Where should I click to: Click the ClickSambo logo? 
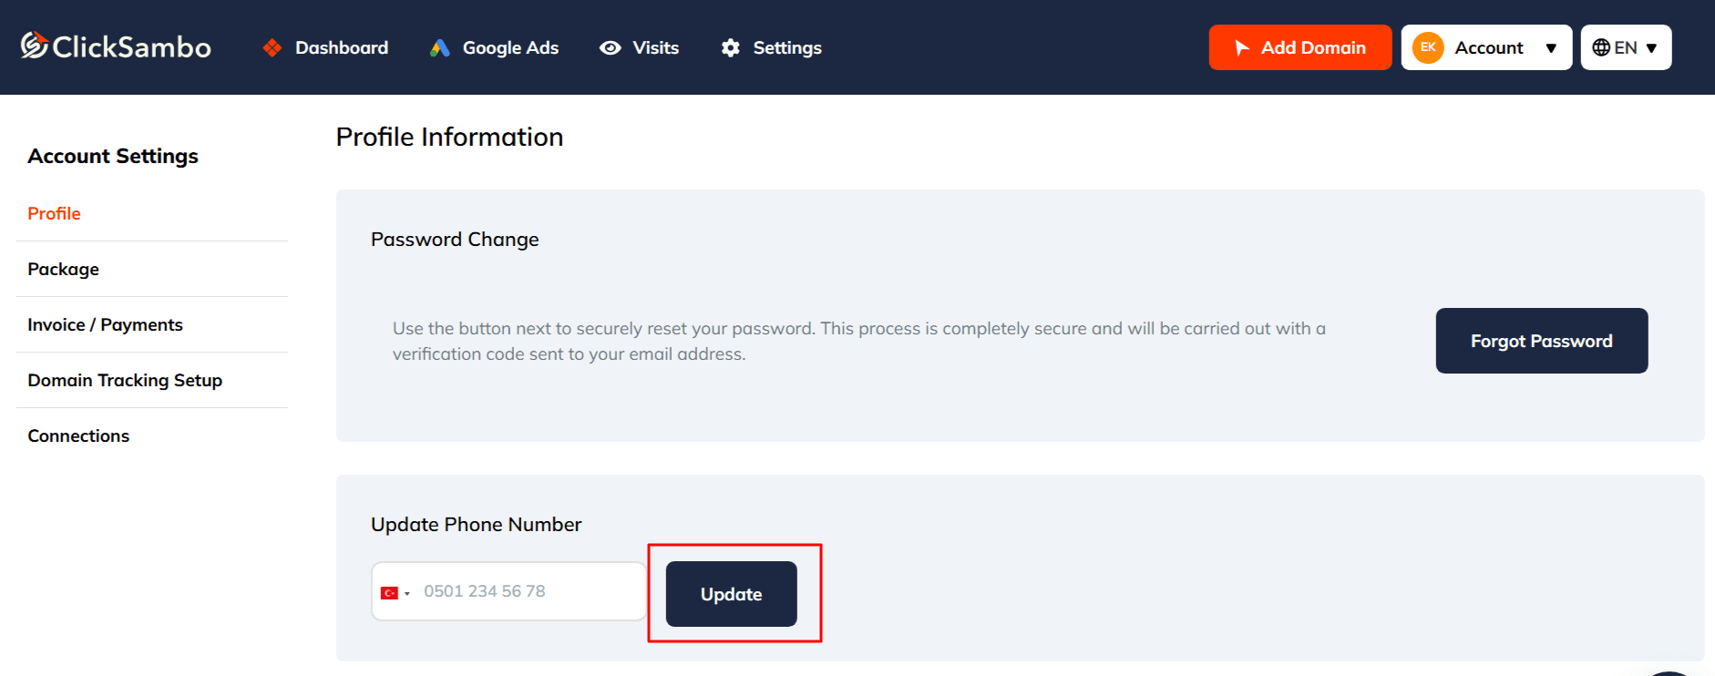click(116, 46)
